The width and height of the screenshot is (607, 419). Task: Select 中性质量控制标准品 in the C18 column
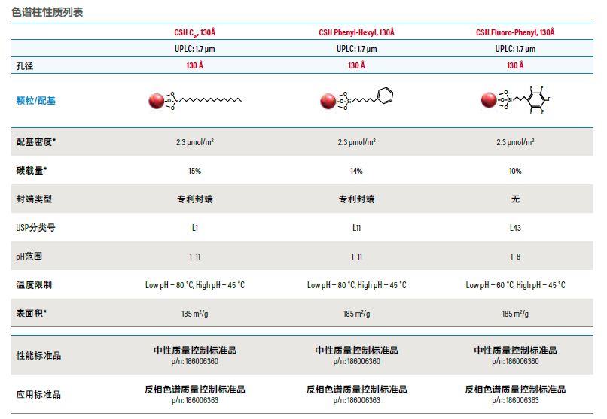(x=195, y=351)
